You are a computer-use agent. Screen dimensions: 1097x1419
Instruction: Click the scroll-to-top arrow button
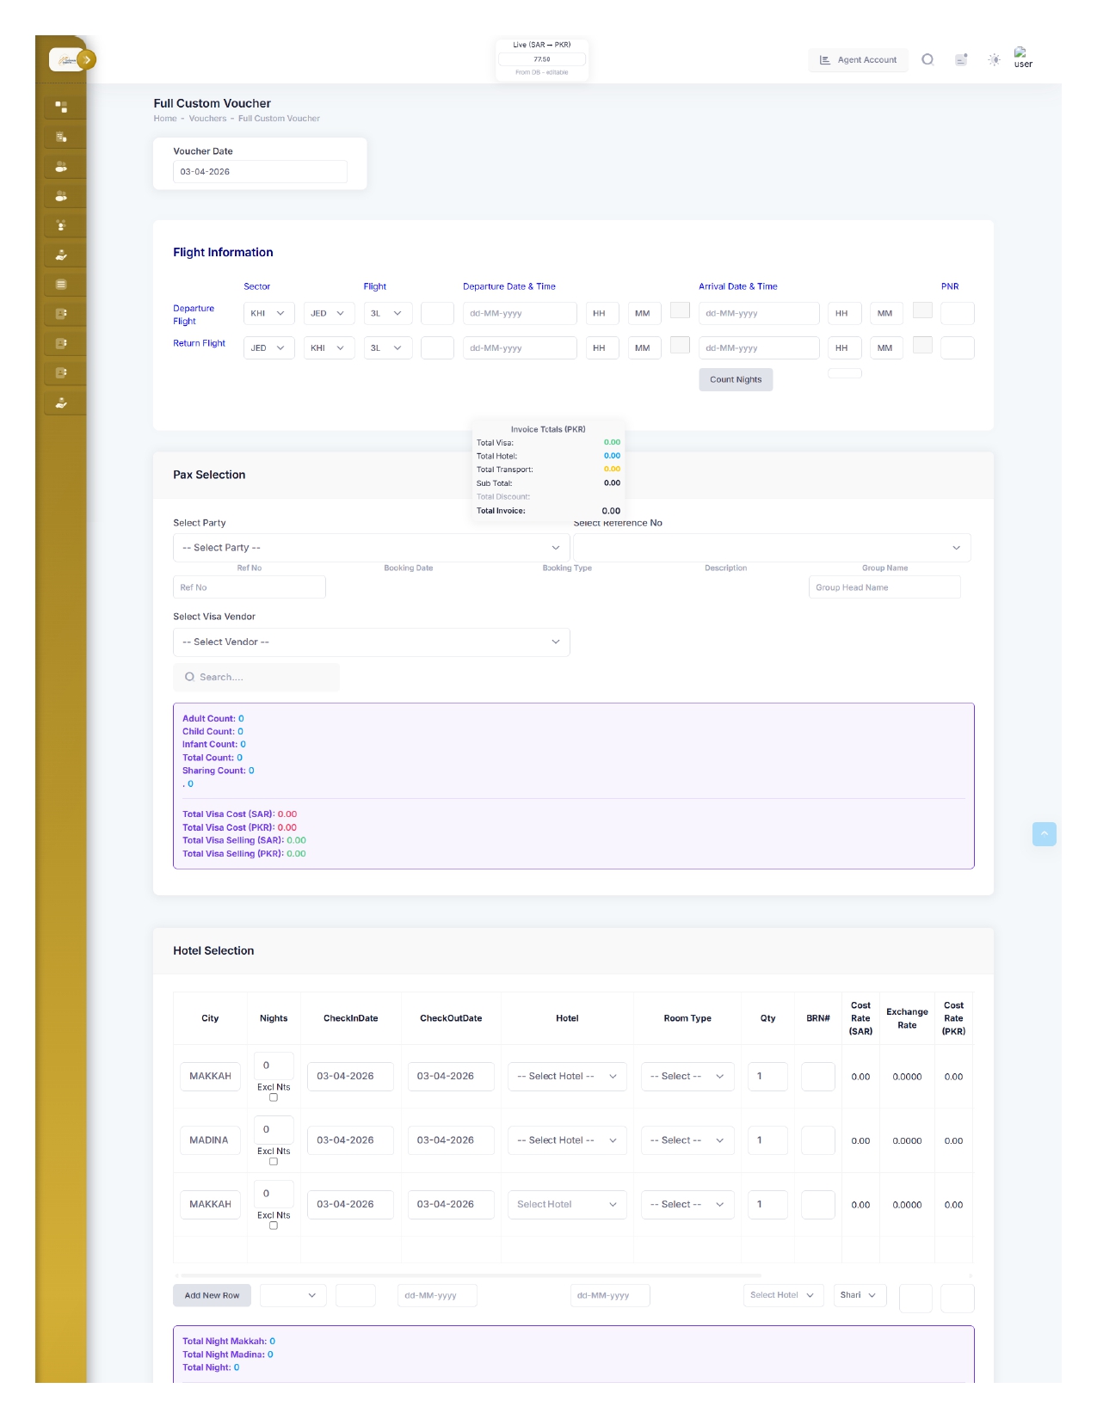tap(1044, 834)
